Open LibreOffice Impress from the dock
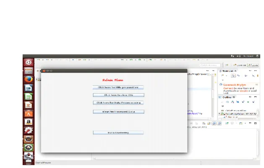This screenshot has height=168, width=264. click(x=29, y=105)
